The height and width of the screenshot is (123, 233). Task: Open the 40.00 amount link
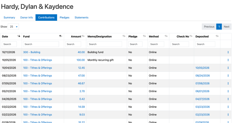click(x=81, y=52)
